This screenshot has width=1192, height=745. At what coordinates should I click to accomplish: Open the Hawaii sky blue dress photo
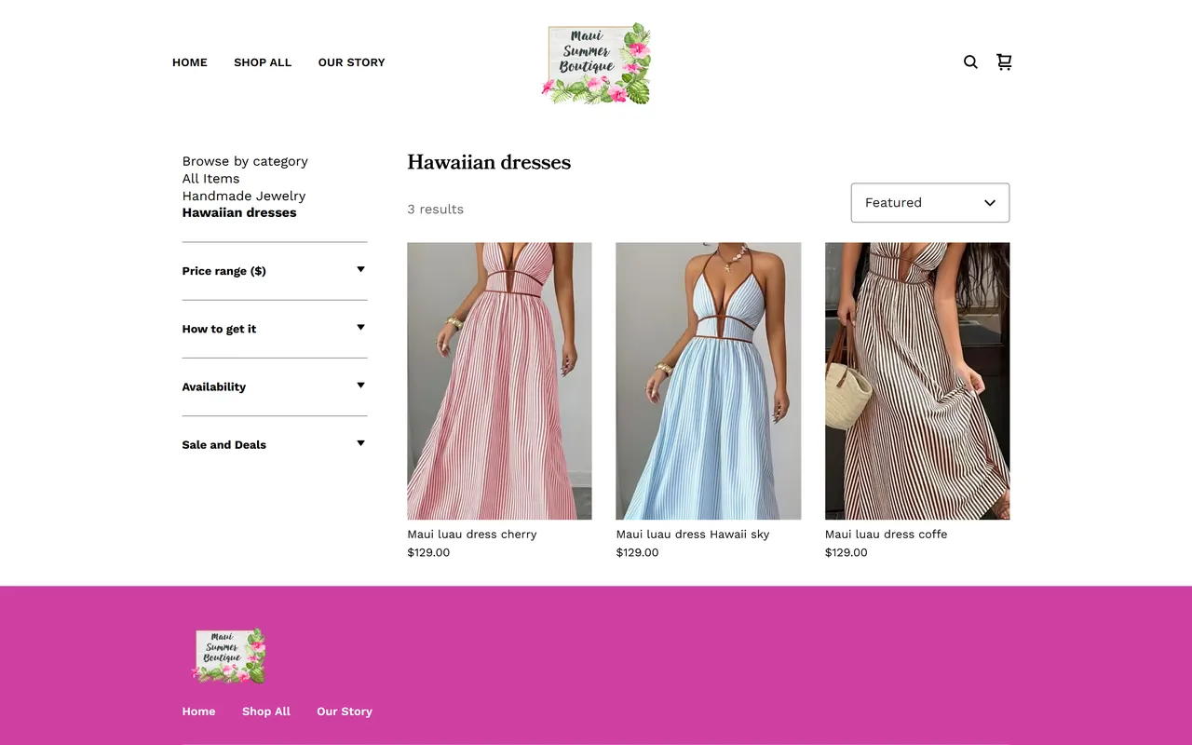coord(709,381)
